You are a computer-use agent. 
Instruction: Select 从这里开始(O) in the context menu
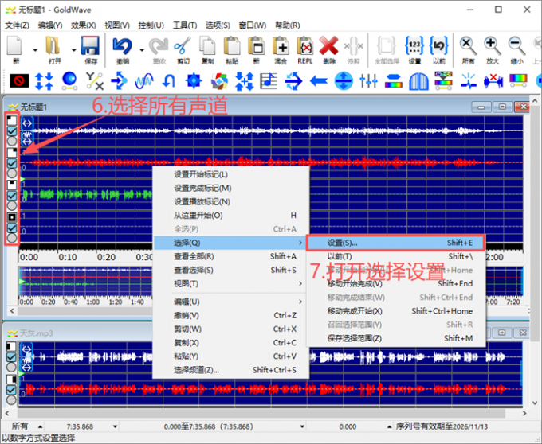[230, 216]
